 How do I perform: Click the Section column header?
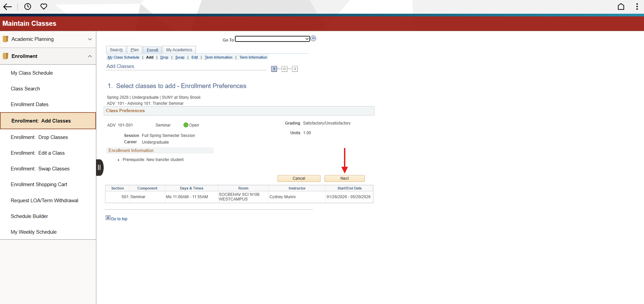click(x=117, y=188)
